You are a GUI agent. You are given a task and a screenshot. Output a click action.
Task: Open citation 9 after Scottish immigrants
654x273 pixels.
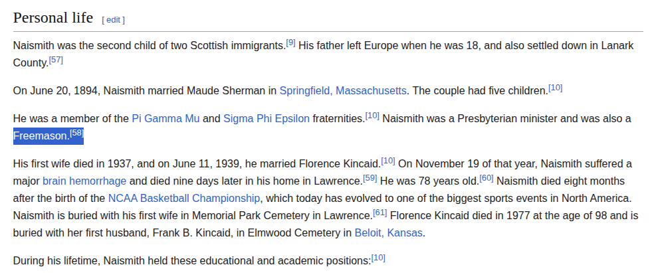[290, 43]
